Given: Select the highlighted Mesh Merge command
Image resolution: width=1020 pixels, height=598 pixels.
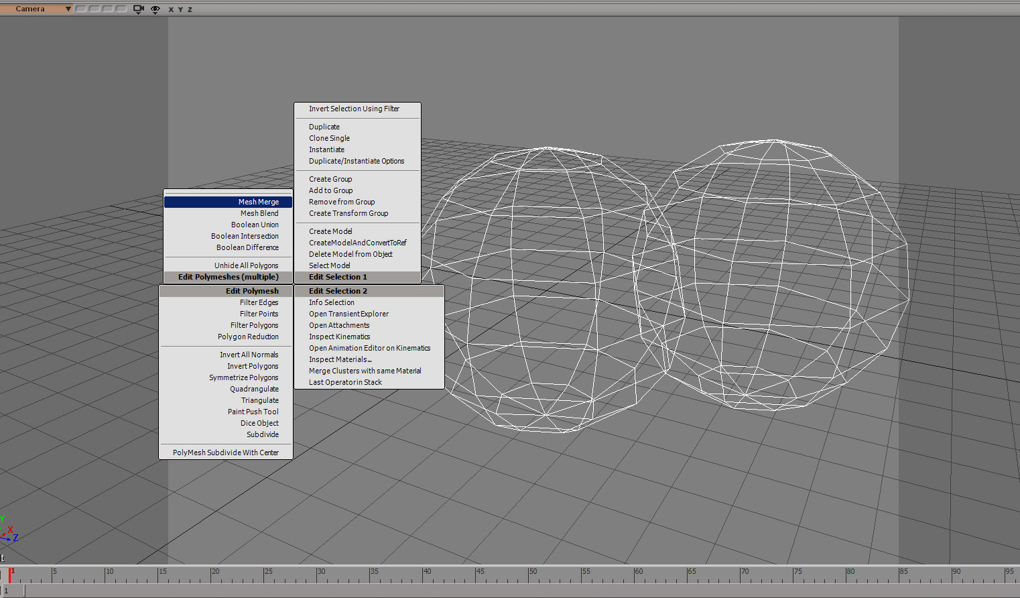Looking at the screenshot, I should click(x=228, y=202).
